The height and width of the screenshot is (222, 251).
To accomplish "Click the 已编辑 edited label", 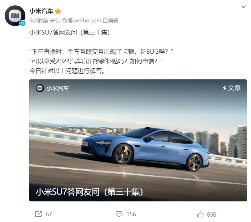I will point(110,21).
